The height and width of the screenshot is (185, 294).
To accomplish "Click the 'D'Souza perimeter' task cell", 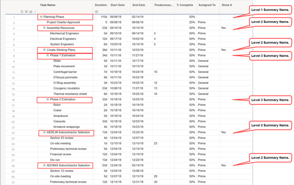I will (x=65, y=77).
